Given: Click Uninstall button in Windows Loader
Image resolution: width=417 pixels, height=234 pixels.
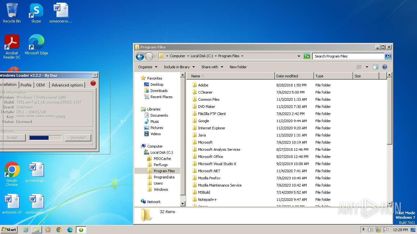Looking at the screenshot, I should 78,138.
